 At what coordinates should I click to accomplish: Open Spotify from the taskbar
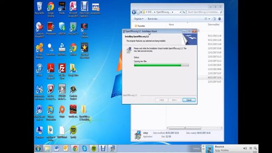(94, 148)
